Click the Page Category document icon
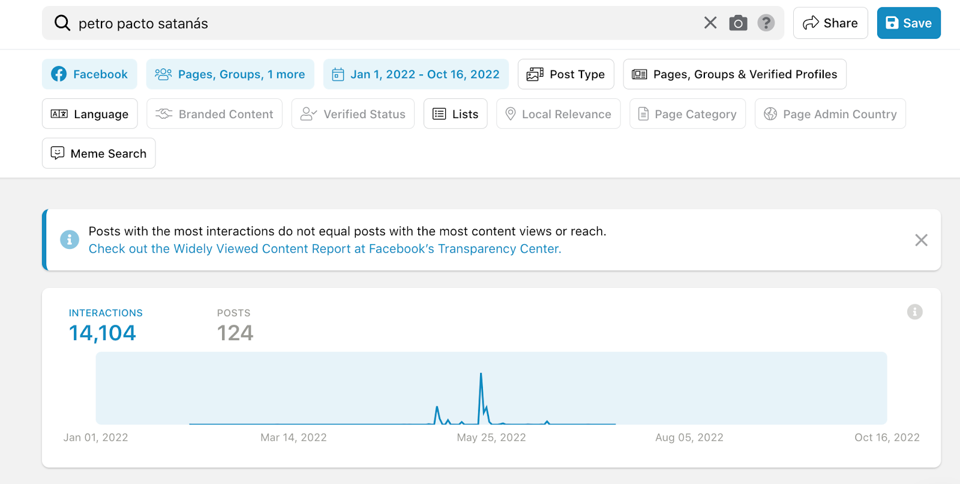This screenshot has height=484, width=960. click(x=643, y=114)
